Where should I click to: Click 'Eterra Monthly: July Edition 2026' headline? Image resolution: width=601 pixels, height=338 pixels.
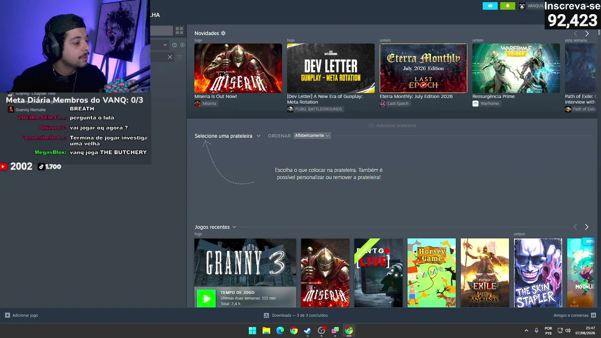(x=416, y=96)
